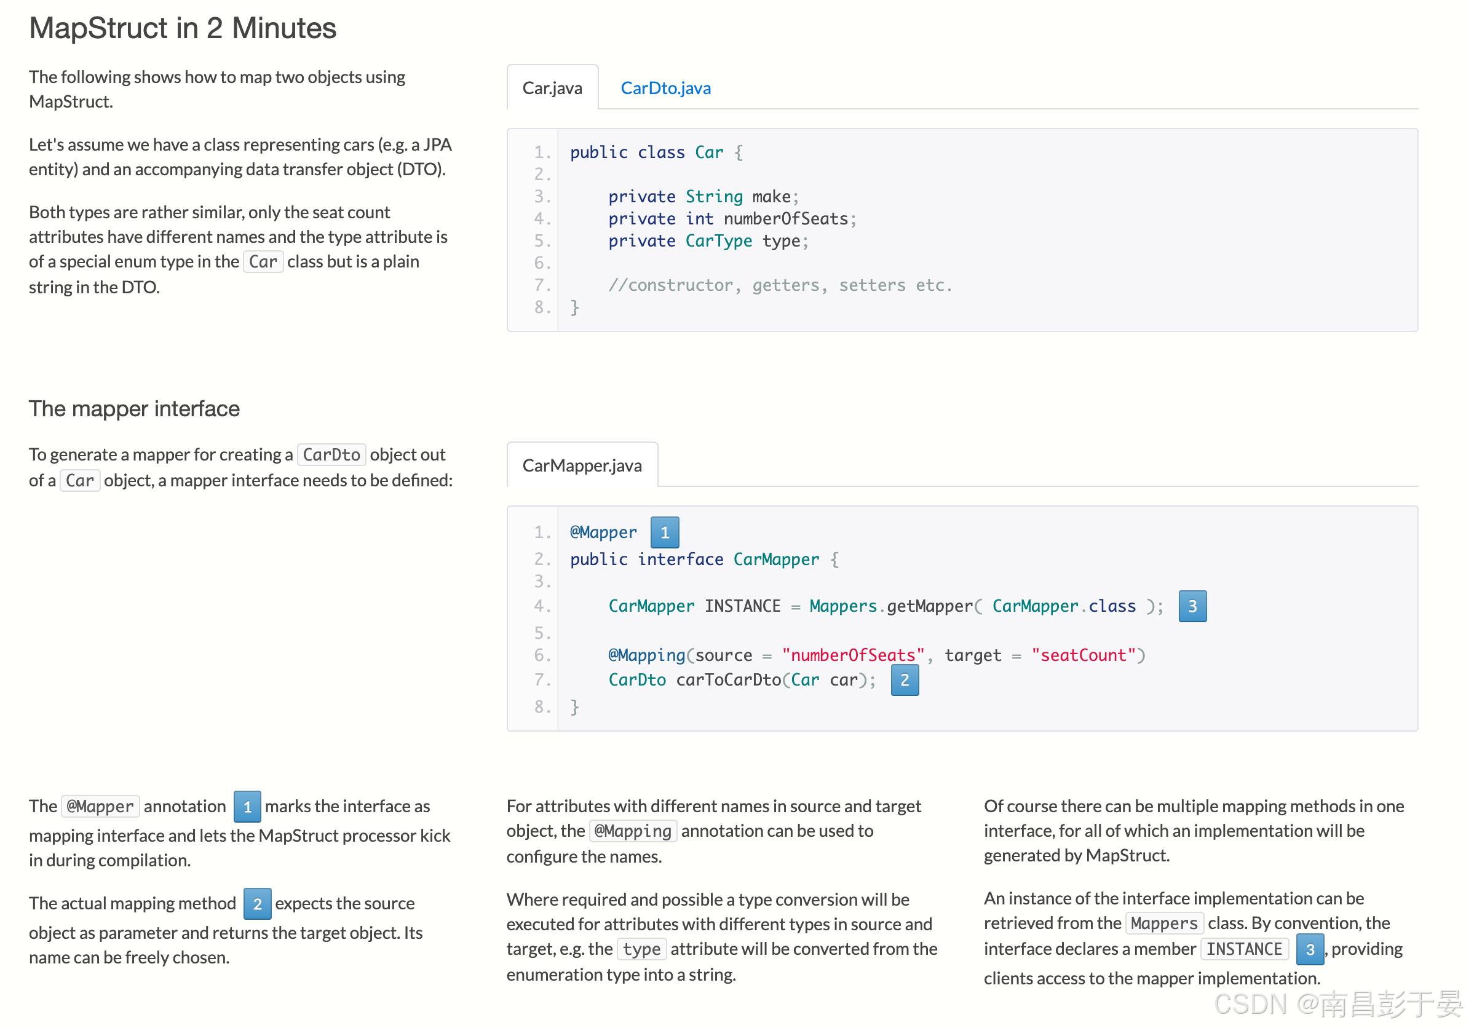Click badge 2 in actual mapping method paragraph

[257, 903]
